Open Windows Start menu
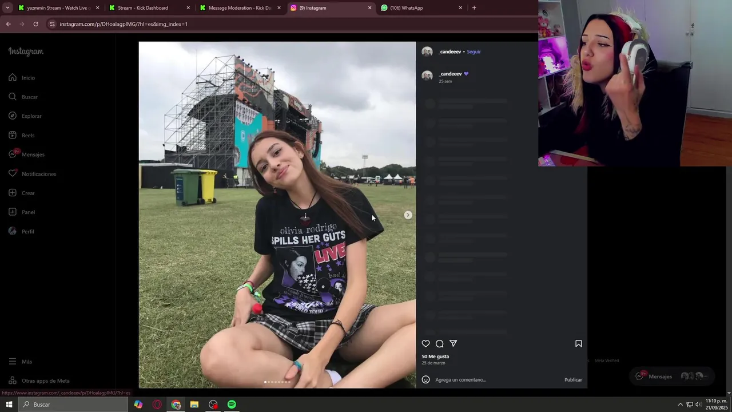Screen dimensions: 732x412 9,405
